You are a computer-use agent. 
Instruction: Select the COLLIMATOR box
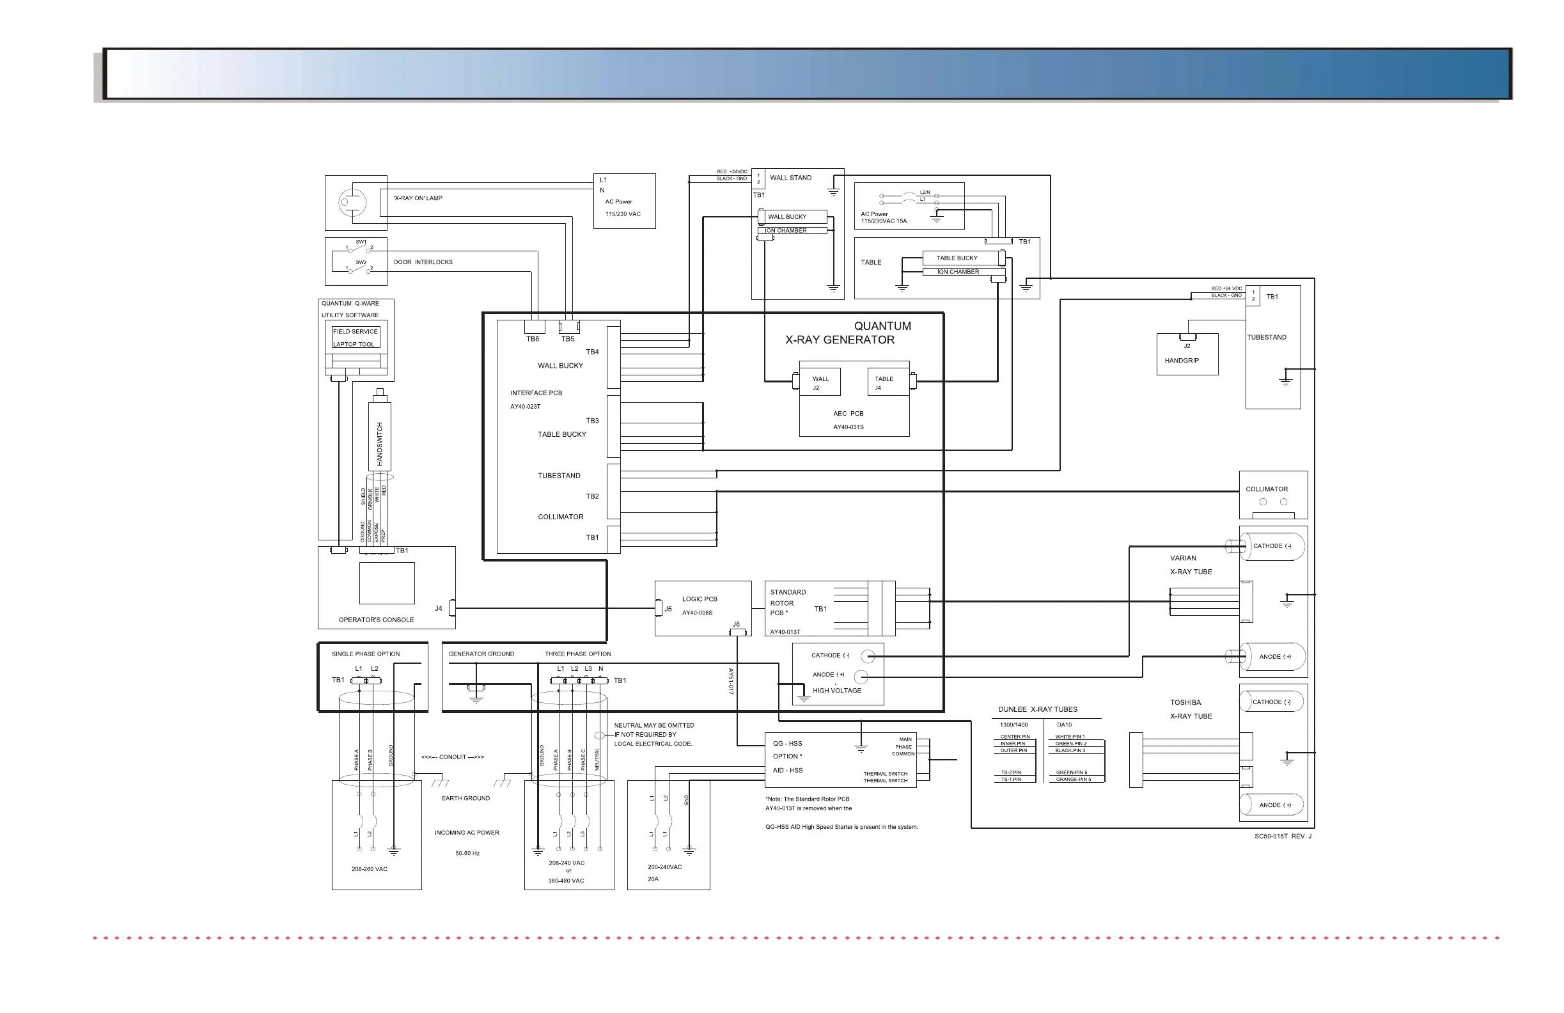(x=1273, y=495)
